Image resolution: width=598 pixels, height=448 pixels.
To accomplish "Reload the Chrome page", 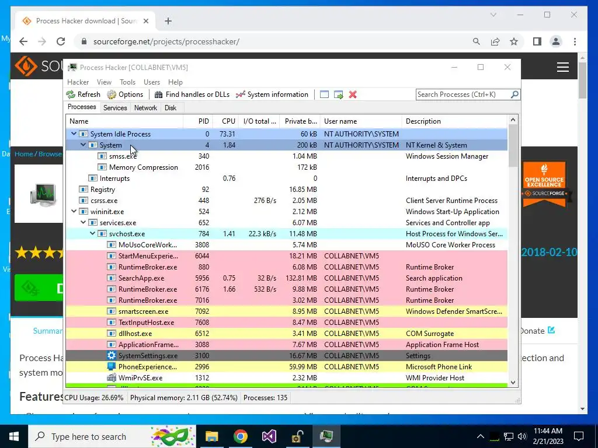I will pos(61,41).
